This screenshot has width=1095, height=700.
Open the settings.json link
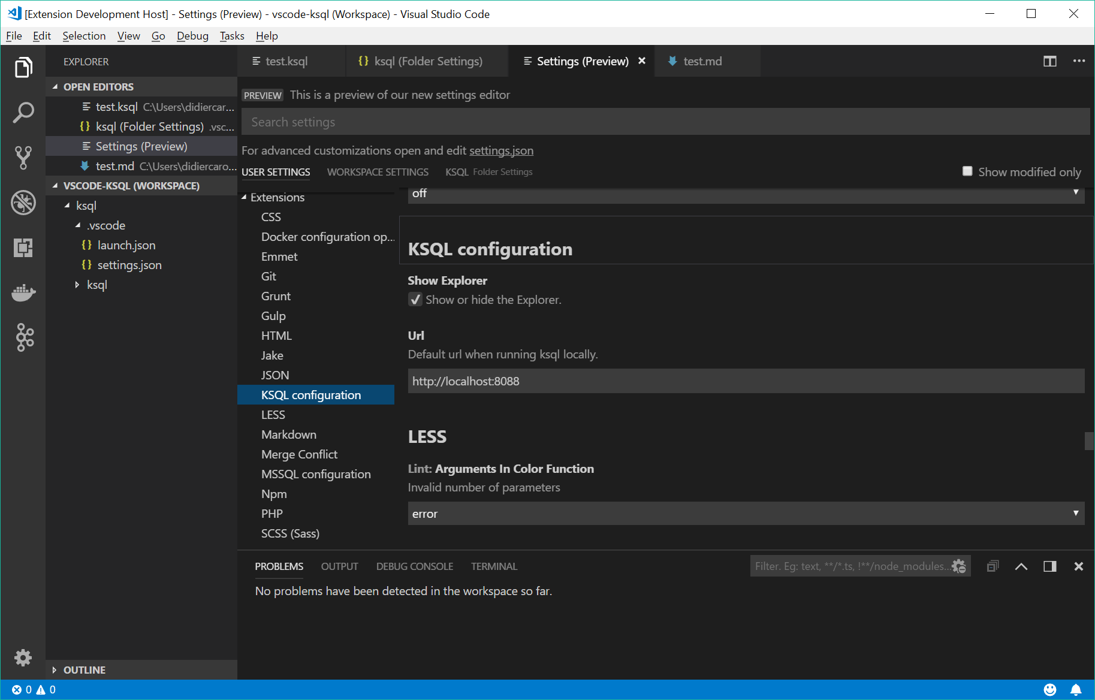coord(501,150)
